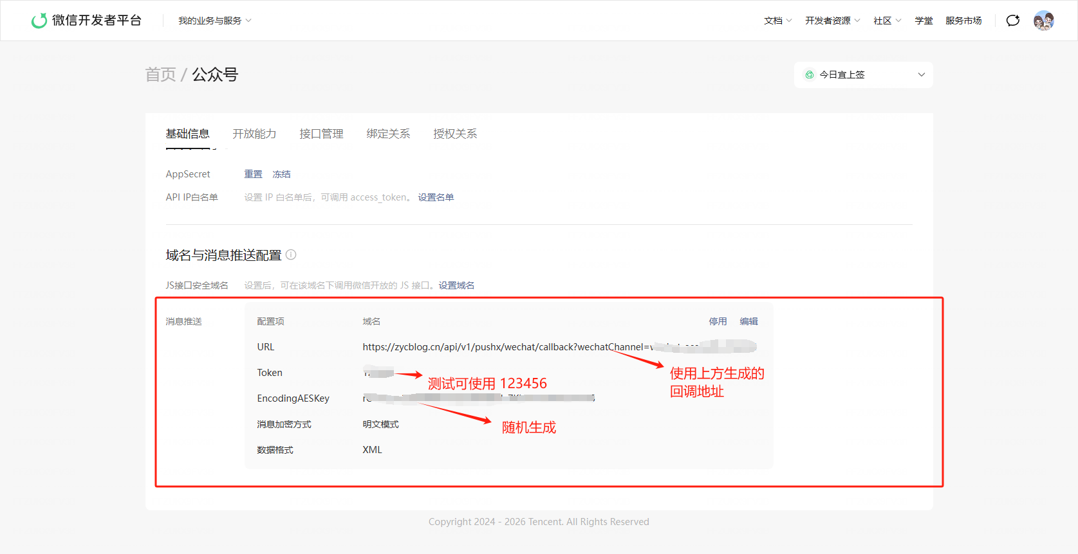
Task: Click the API IP白名单 label
Action: coord(192,197)
